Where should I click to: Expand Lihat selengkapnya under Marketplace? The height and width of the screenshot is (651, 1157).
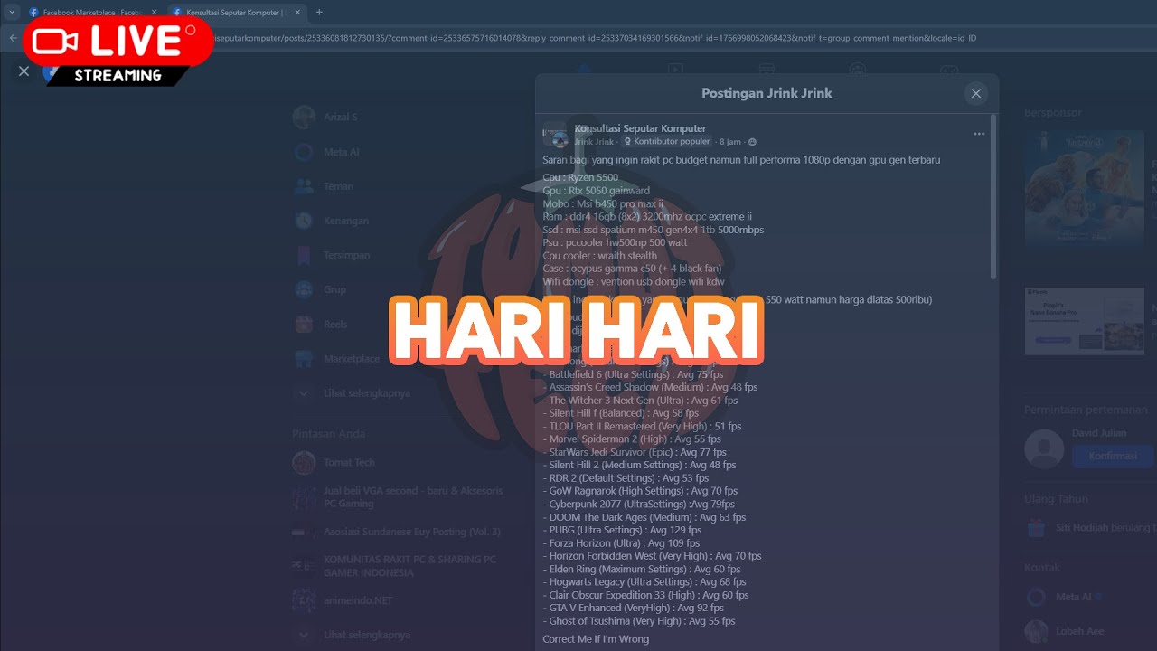click(352, 393)
